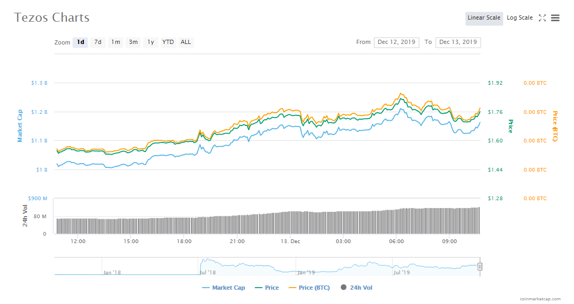Click the $1.28 price axis label
The image size is (574, 304).
point(495,199)
